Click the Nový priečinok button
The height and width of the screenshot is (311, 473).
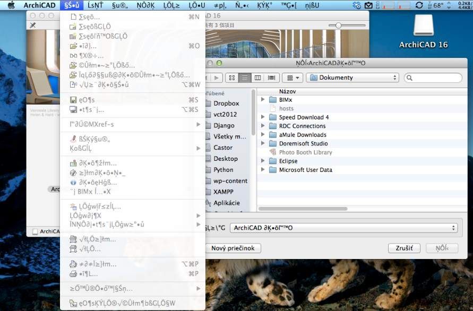point(233,248)
